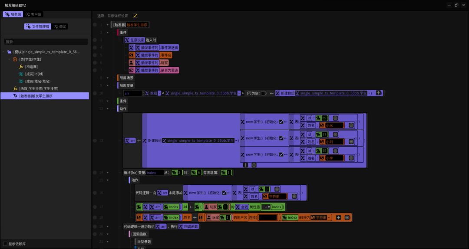
Task: Collapse the 循环(for) row on line 14
Action: [108, 173]
